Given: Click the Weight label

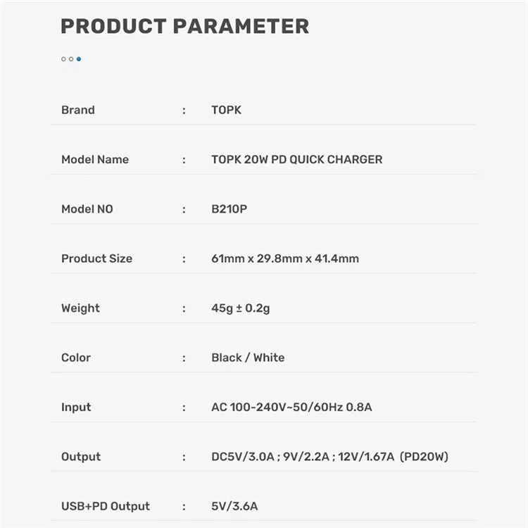Looking at the screenshot, I should (x=80, y=308).
